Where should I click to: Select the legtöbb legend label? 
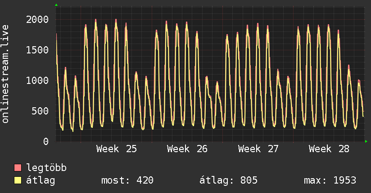click(46, 168)
